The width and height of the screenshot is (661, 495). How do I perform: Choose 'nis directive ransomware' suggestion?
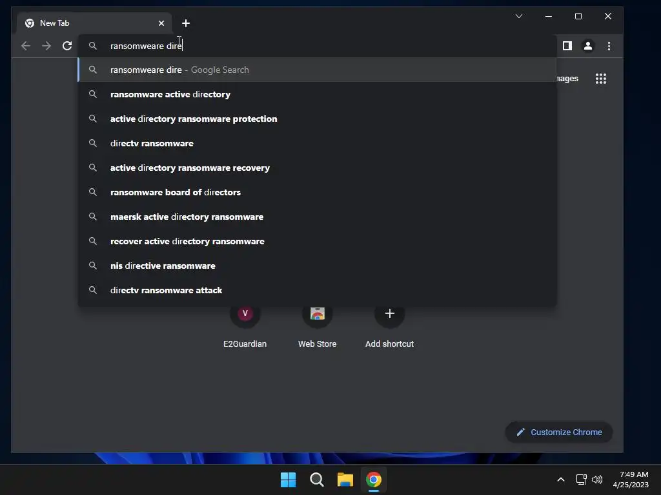point(317,266)
